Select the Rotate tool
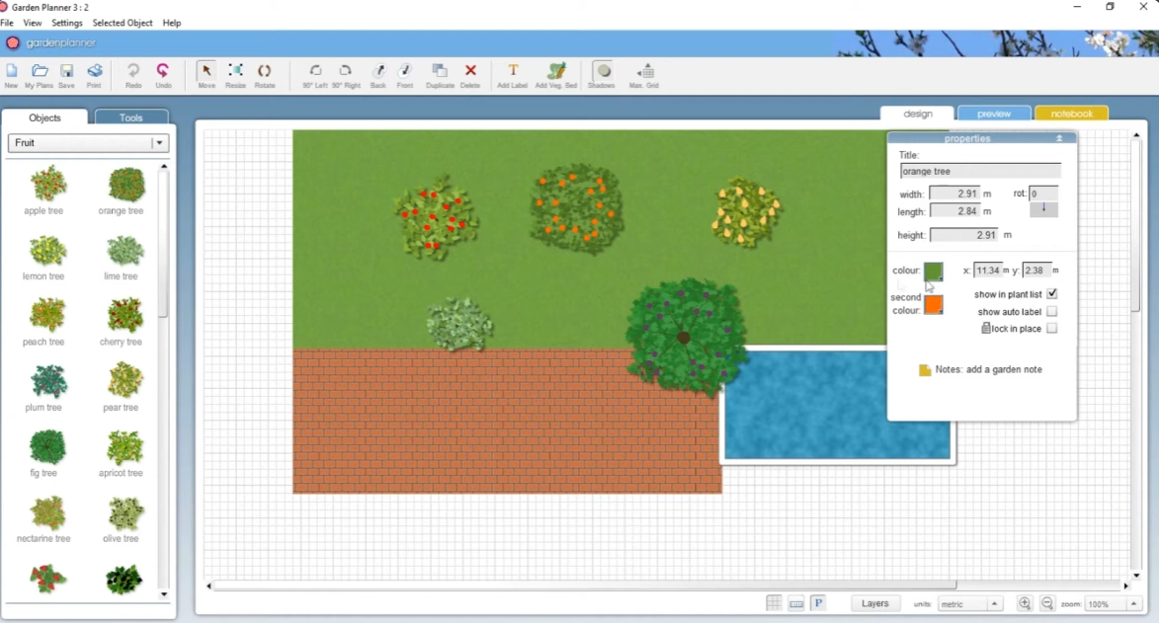This screenshot has height=623, width=1159. coord(264,72)
